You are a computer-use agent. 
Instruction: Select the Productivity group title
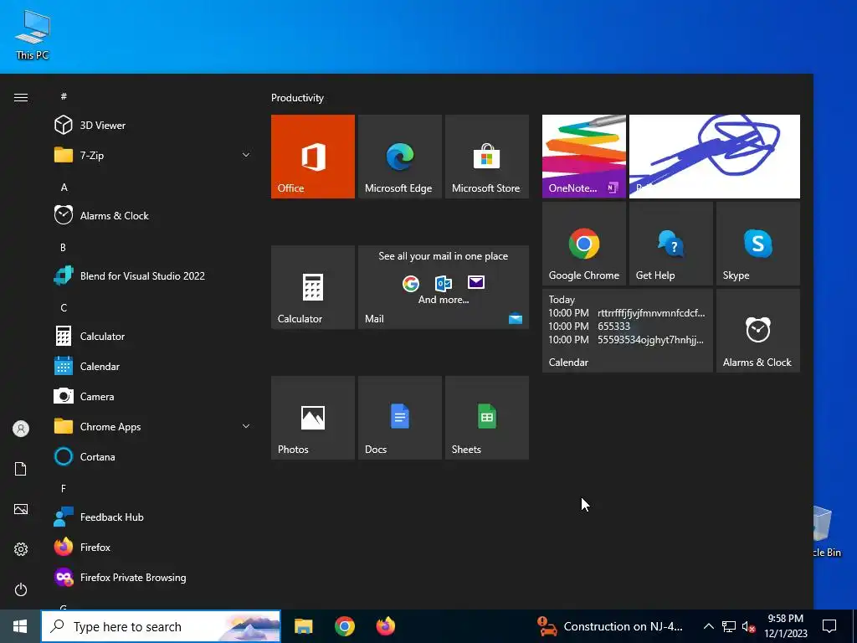(297, 98)
